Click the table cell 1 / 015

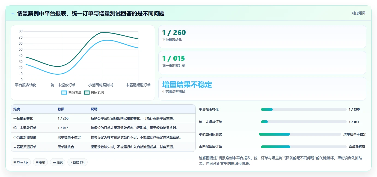point(63,128)
